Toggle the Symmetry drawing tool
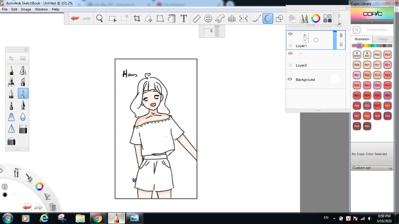 pyautogui.click(x=243, y=18)
